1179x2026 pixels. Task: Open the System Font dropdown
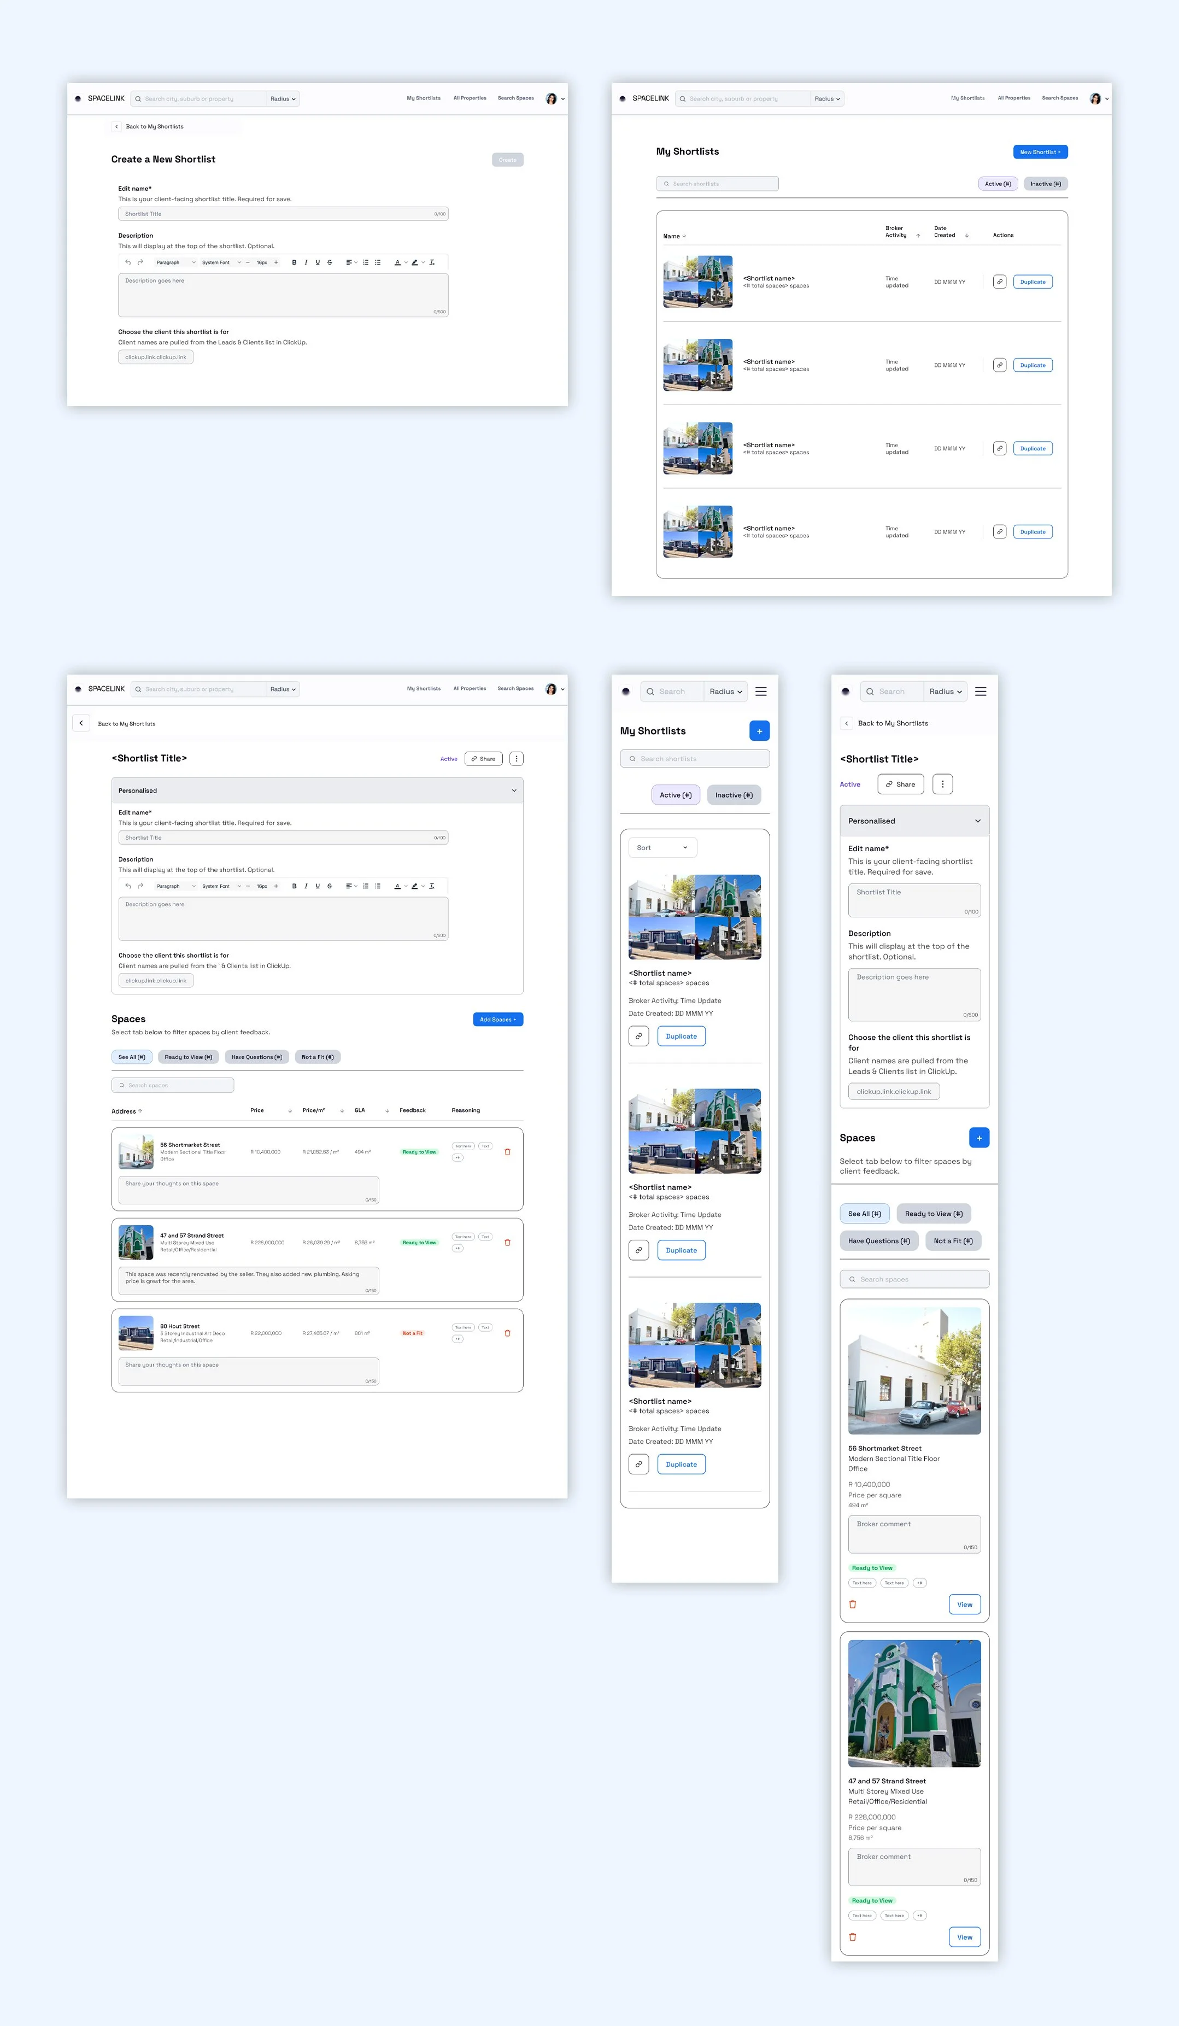[217, 262]
